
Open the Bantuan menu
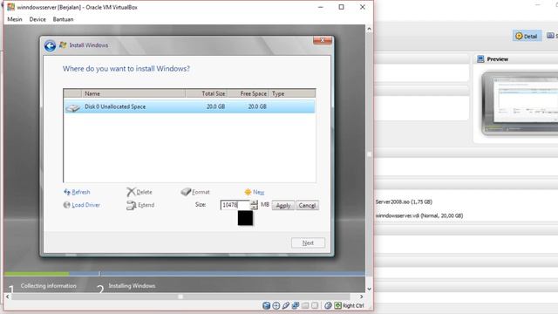(x=63, y=19)
